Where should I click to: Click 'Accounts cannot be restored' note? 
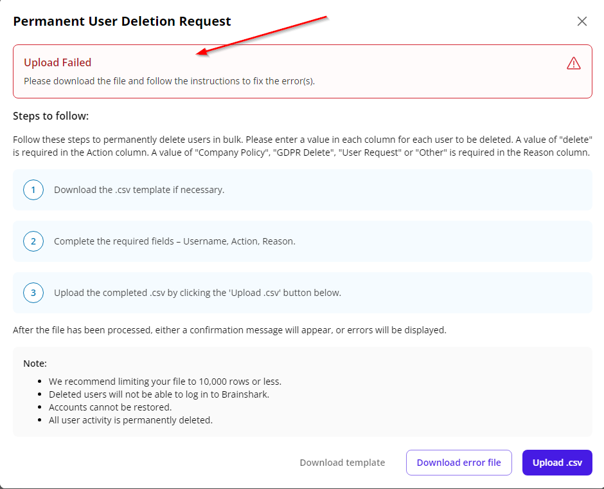[x=110, y=407]
